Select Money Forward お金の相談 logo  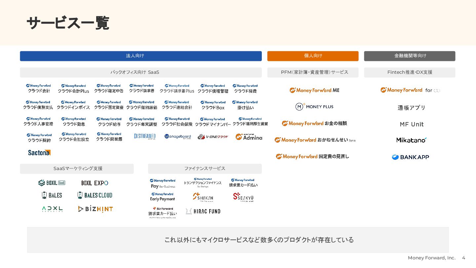[x=314, y=123]
